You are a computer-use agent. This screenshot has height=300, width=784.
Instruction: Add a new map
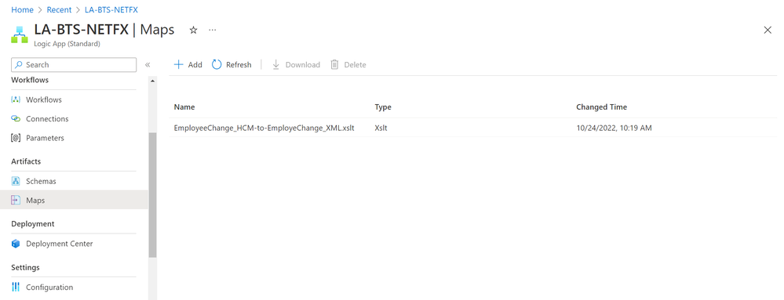[x=188, y=65]
